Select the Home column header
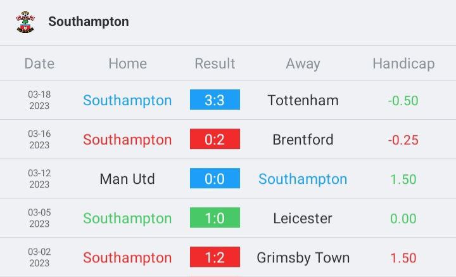 (128, 63)
